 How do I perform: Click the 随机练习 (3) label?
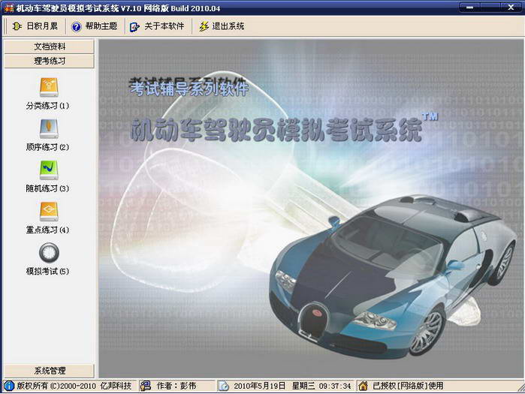tap(47, 188)
